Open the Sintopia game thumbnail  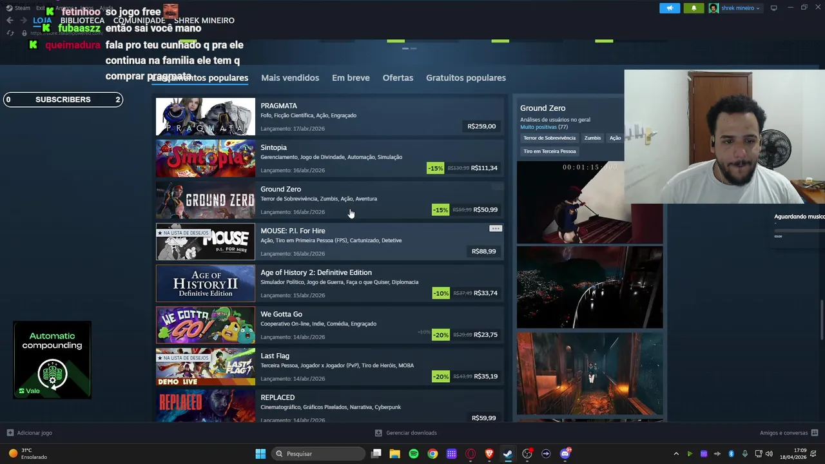click(x=206, y=159)
